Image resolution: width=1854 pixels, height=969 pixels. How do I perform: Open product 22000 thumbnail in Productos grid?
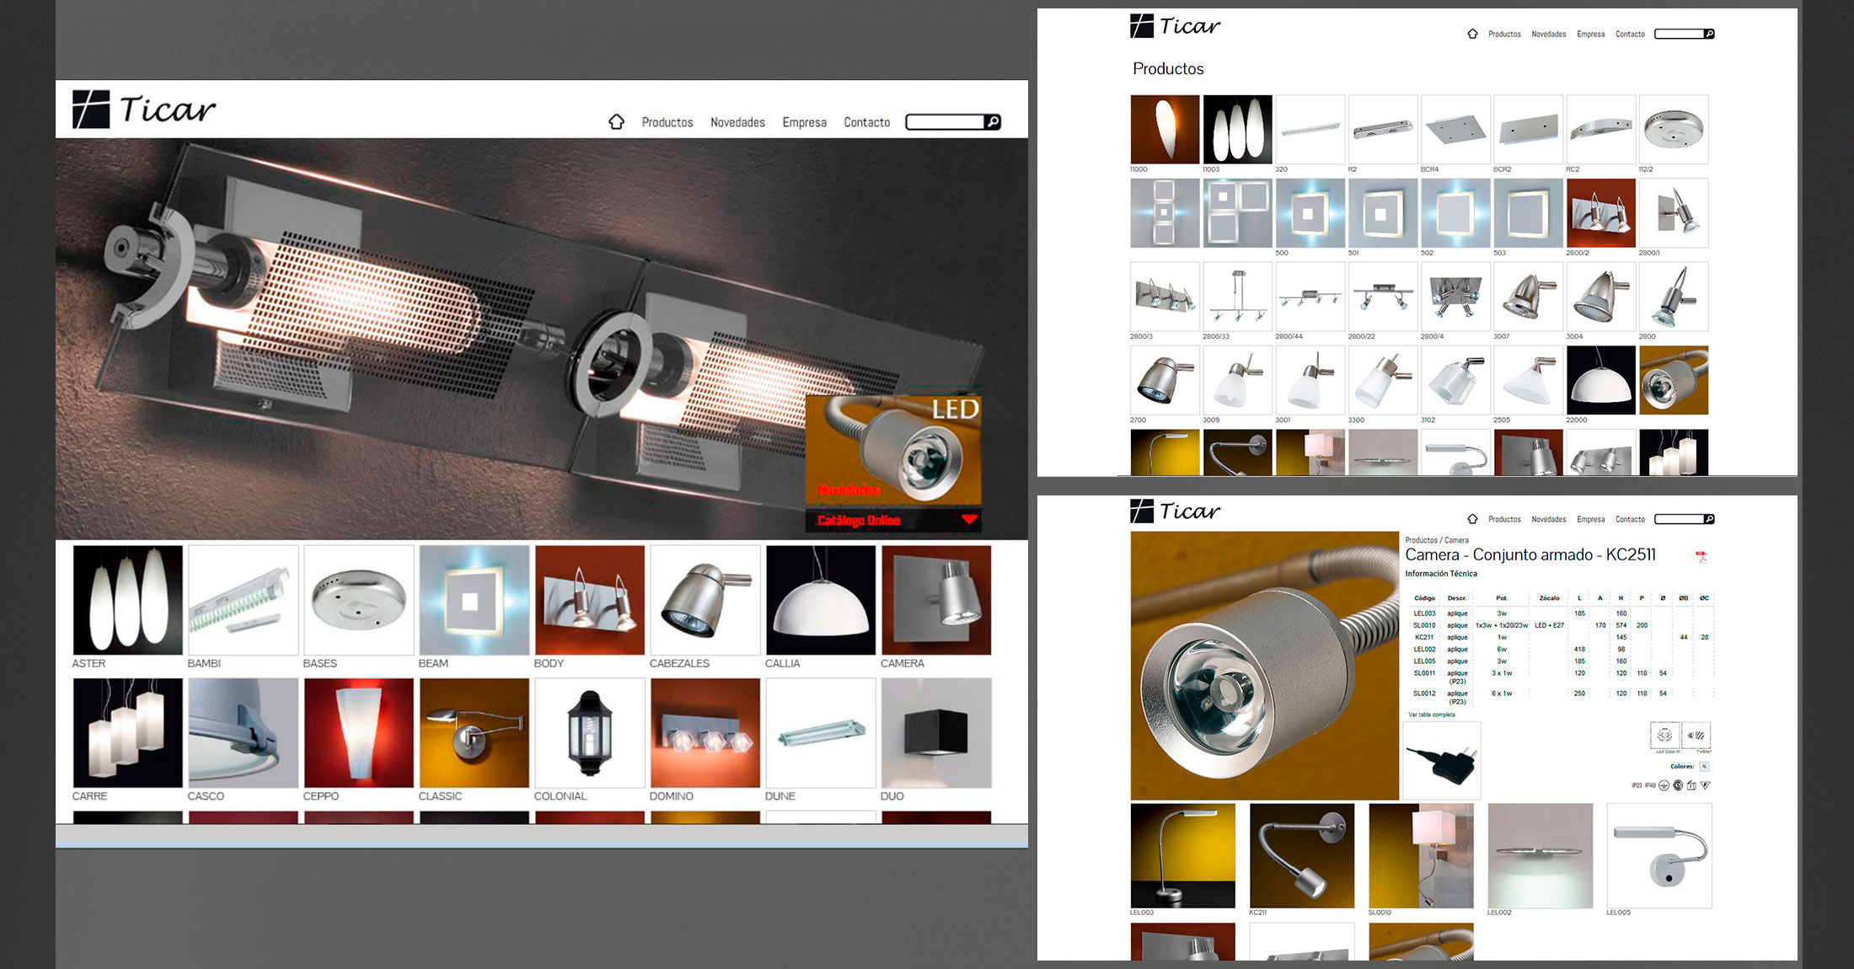[x=1600, y=381]
